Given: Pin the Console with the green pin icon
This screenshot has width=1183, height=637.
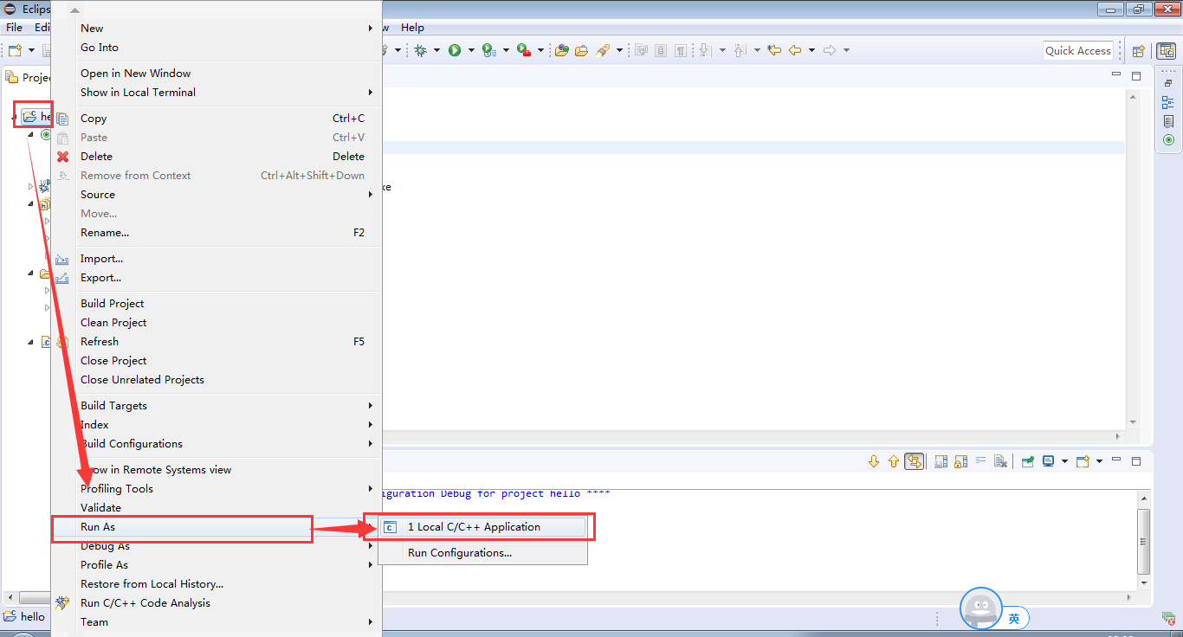Looking at the screenshot, I should coord(1025,461).
